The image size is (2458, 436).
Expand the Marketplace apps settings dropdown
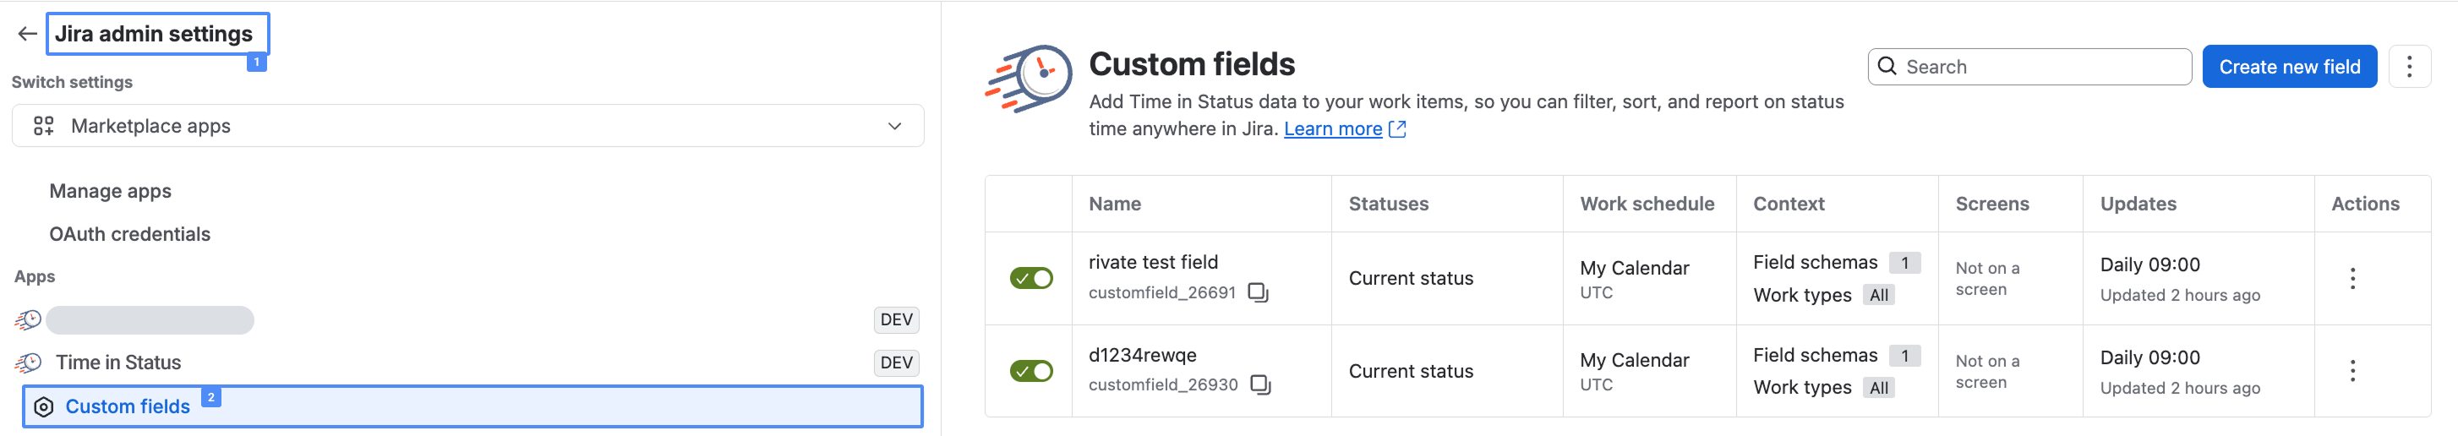coord(467,126)
